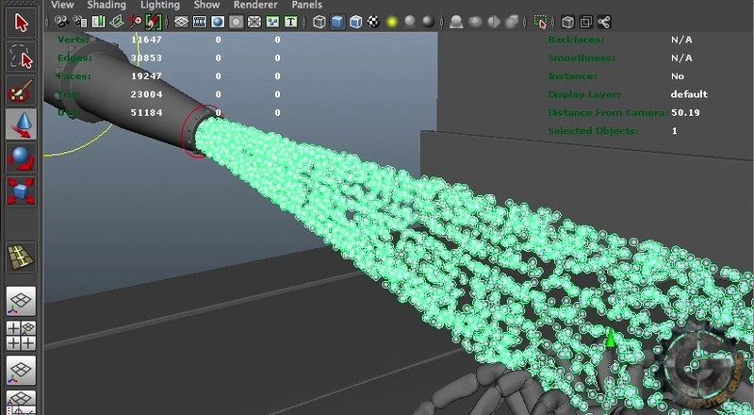The image size is (754, 415).
Task: Switch to single perspective view layout
Action: (21, 301)
